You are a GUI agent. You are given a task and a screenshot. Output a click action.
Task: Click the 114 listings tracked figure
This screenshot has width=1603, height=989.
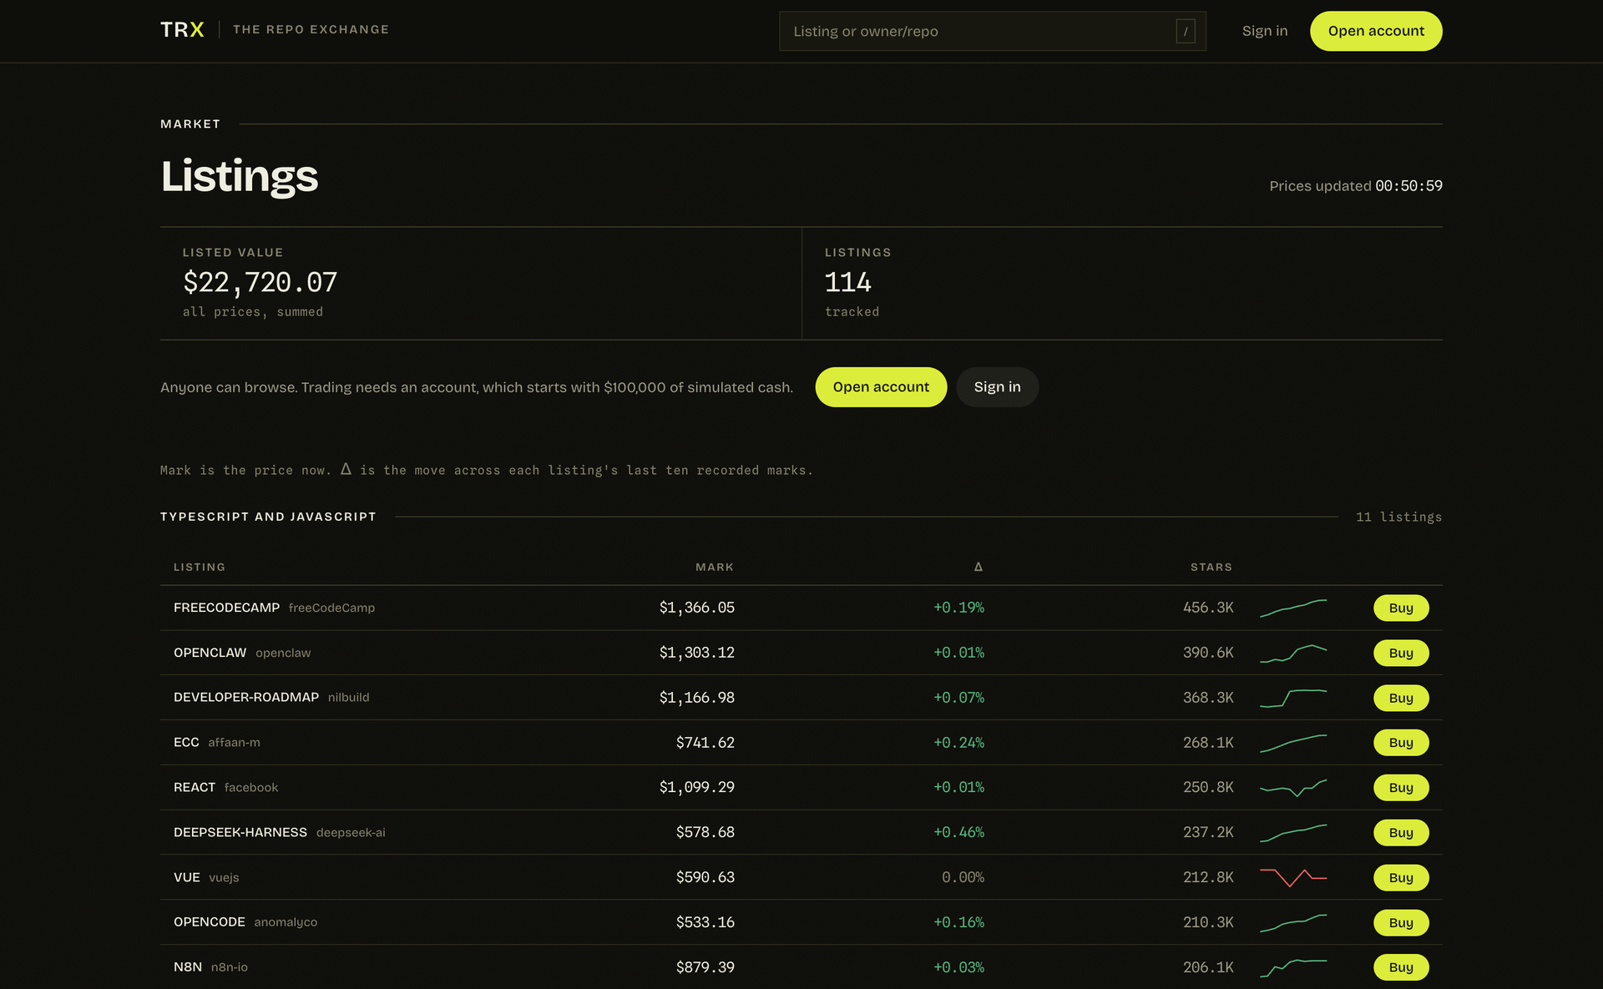coord(848,283)
